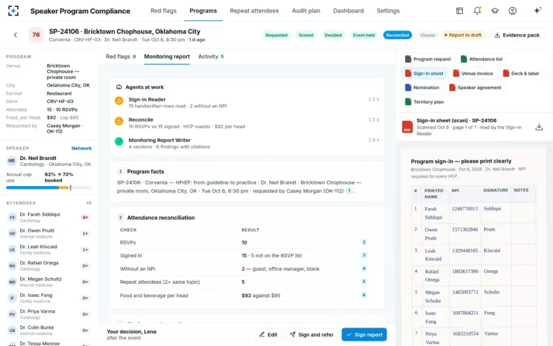Click the risk score 76 badge
The width and height of the screenshot is (553, 346).
click(x=36, y=35)
